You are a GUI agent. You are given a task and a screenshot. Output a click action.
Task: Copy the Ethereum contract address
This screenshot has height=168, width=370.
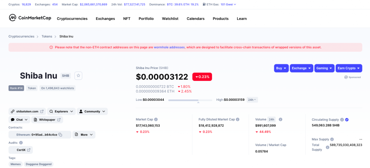(60, 135)
